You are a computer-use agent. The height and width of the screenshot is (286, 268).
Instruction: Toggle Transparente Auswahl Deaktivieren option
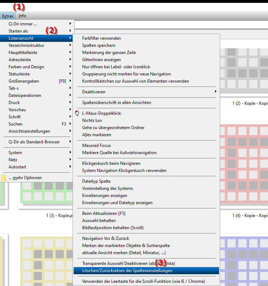pyautogui.click(x=146, y=263)
